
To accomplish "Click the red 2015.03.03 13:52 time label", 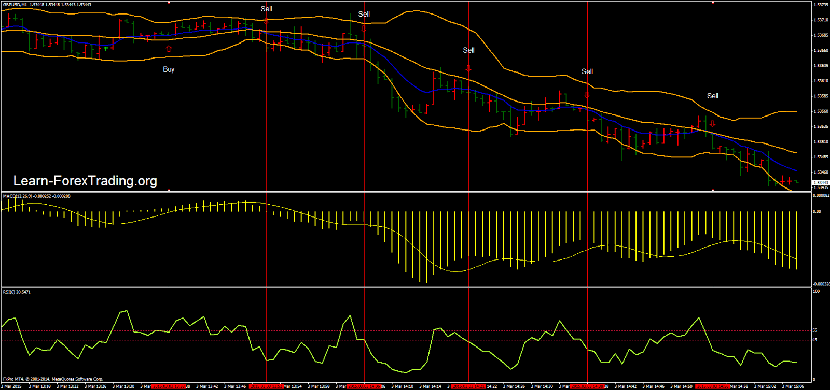I will coord(266,386).
